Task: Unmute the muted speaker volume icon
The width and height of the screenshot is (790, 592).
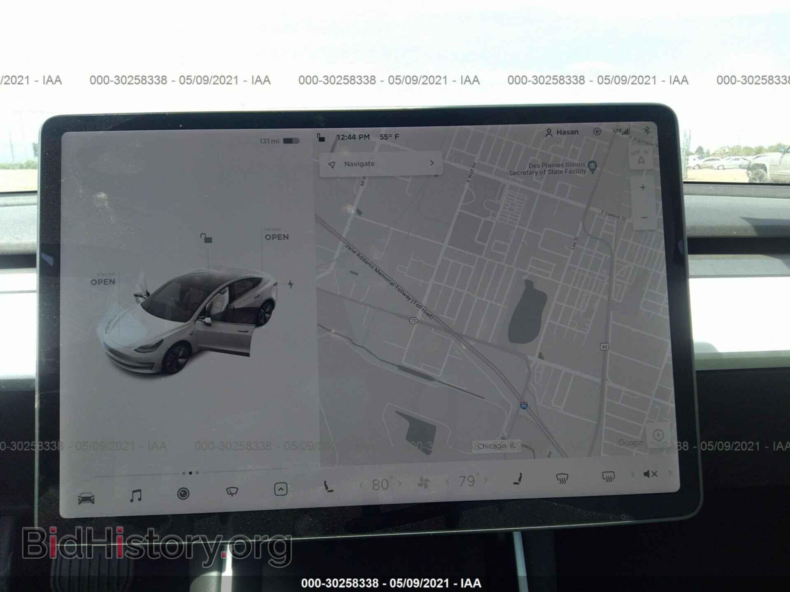Action: pyautogui.click(x=651, y=474)
